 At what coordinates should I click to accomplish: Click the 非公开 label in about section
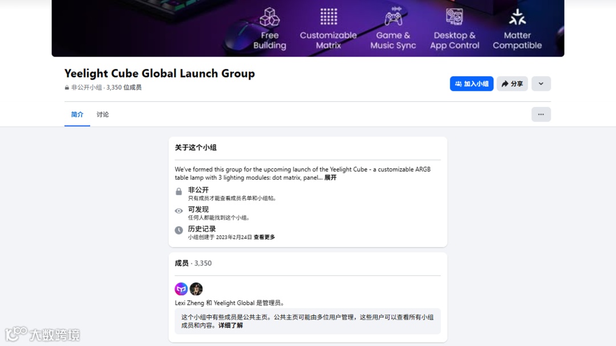(198, 190)
